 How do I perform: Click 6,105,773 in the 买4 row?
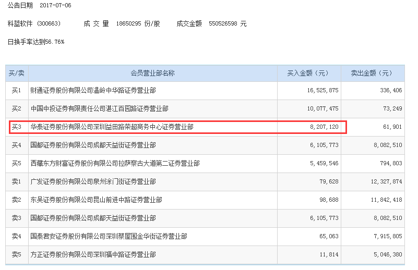point(324,145)
